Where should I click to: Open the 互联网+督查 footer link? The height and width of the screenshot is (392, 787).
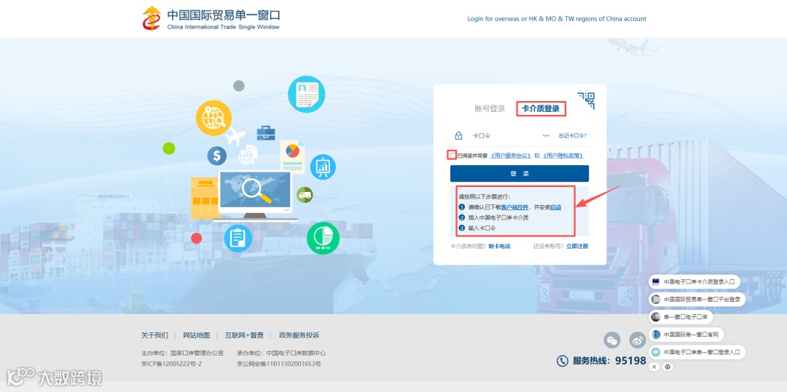(x=244, y=335)
